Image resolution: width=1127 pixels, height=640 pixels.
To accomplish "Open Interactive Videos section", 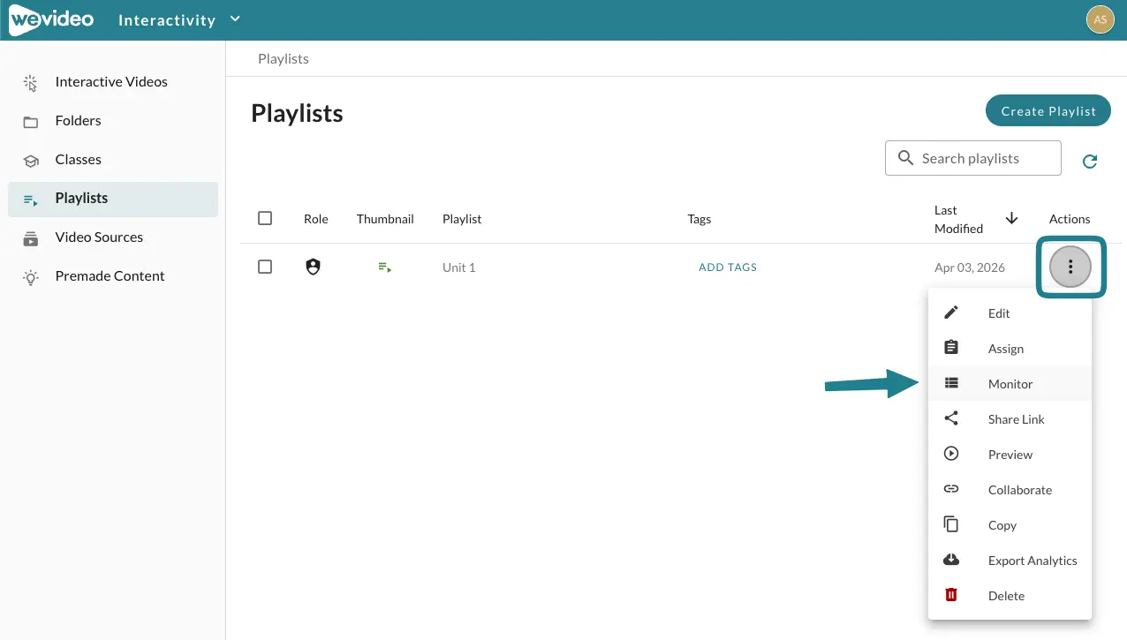I will coord(113,82).
